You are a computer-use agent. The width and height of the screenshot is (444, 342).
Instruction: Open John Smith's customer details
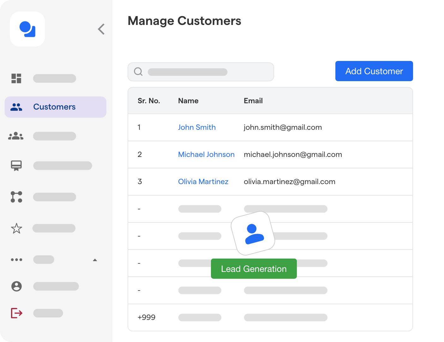click(197, 127)
